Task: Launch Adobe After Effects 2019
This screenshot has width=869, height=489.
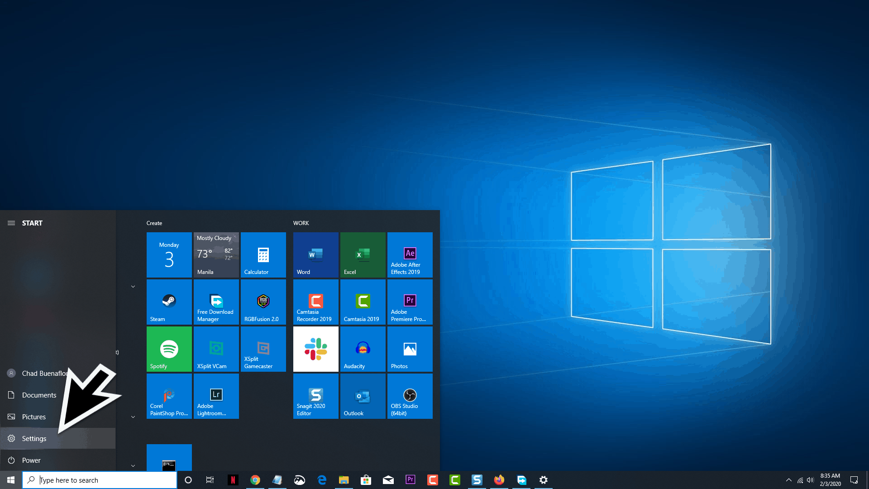Action: (x=410, y=255)
